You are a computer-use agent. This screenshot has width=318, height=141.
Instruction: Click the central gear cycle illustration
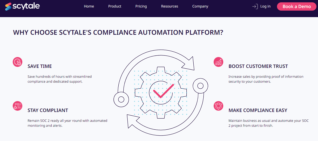160,92
